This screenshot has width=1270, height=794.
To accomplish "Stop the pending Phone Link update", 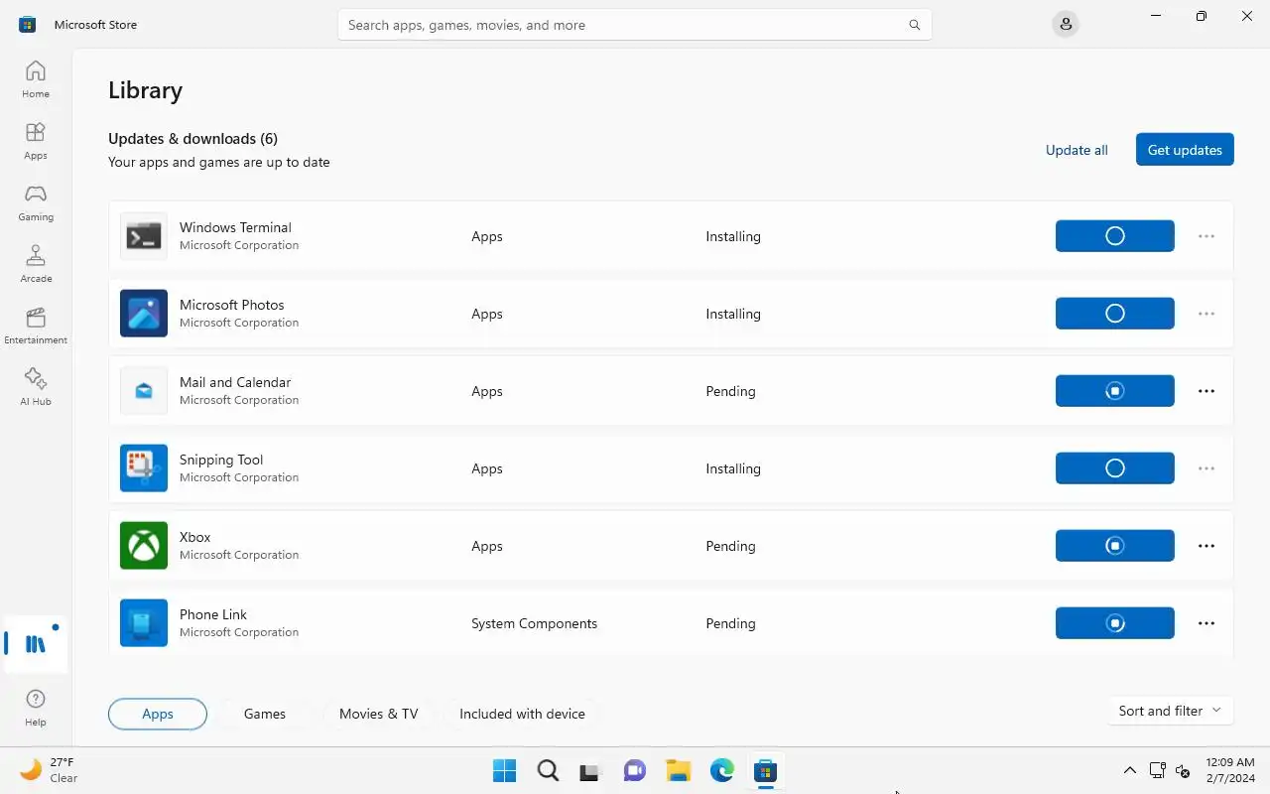I will [1115, 623].
